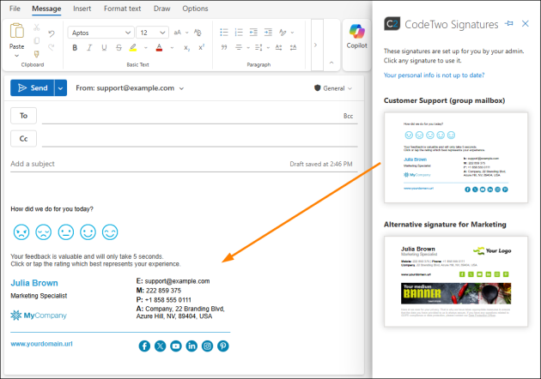This screenshot has width=541, height=379.
Task: Send the email
Action: coord(32,87)
